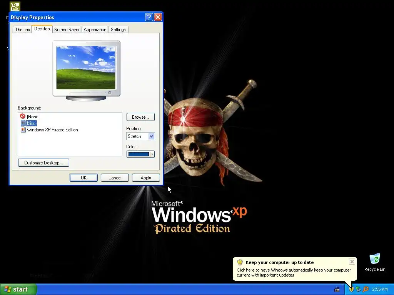Viewport: 394px width, 295px height.
Task: Open the Start menu
Action: (18, 289)
